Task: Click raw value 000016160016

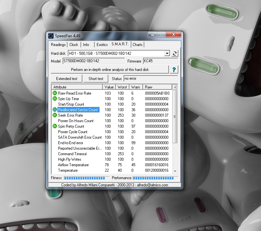Action: pos(157,165)
